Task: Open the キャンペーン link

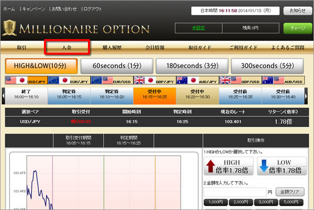Action: (x=33, y=9)
